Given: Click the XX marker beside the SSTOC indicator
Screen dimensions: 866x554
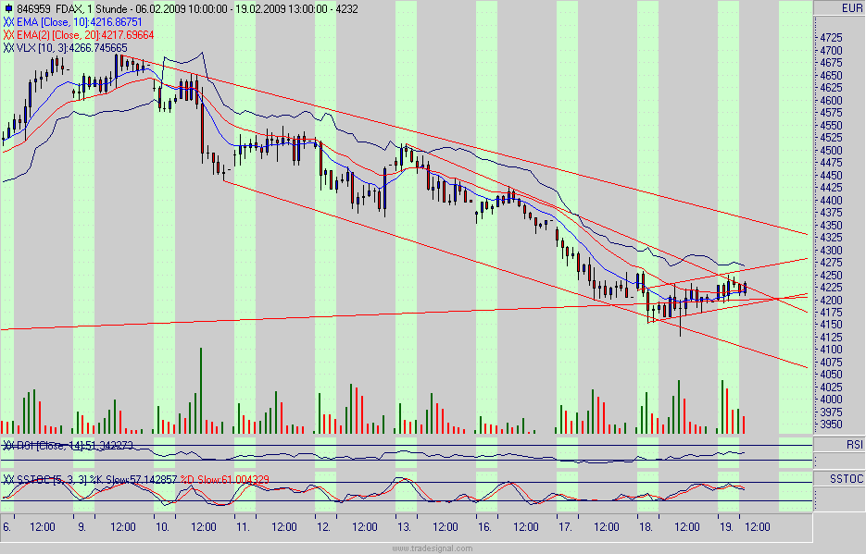Looking at the screenshot, I should [x=8, y=479].
